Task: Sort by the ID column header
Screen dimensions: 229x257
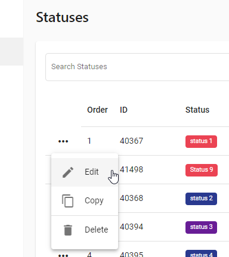Action: pyautogui.click(x=123, y=110)
